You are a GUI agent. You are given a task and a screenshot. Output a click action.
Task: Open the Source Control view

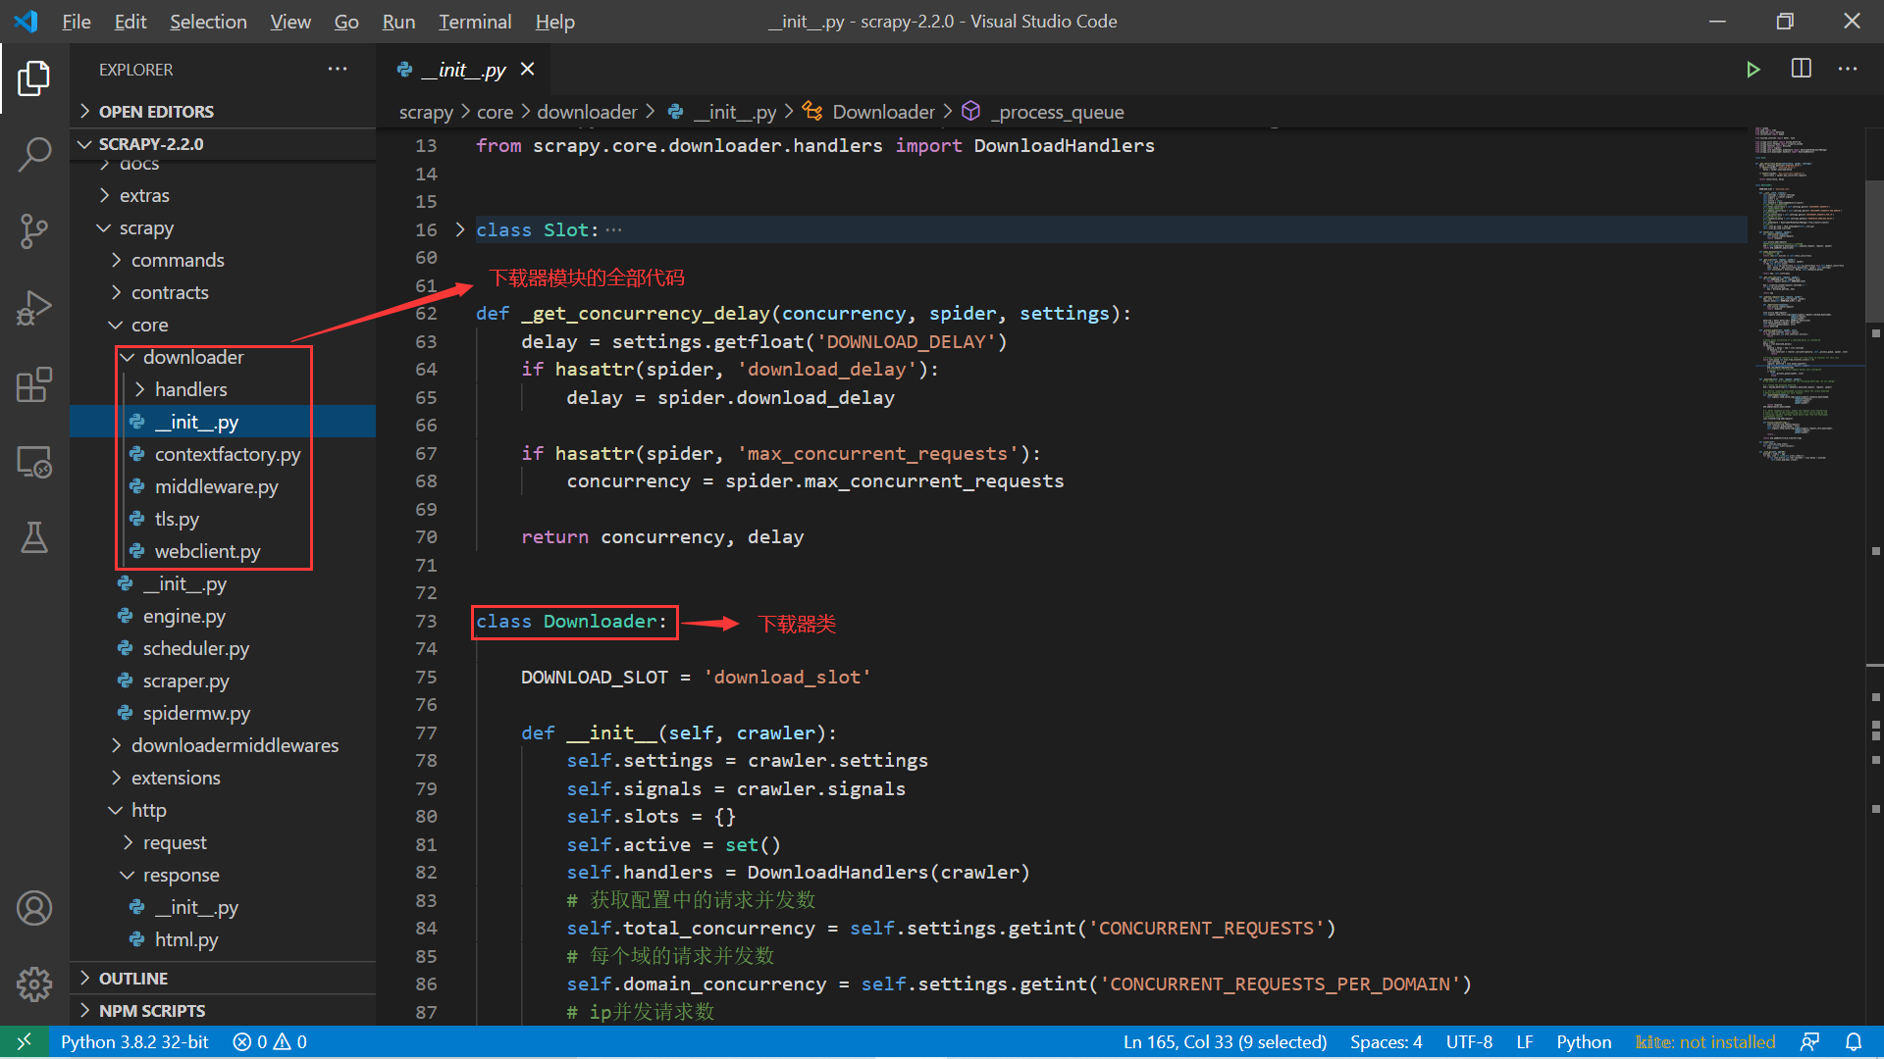pyautogui.click(x=34, y=231)
